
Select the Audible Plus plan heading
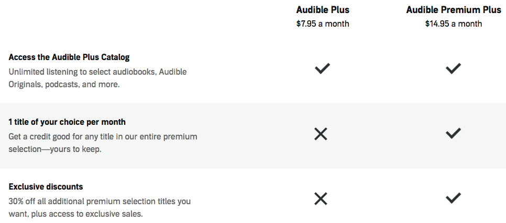pos(323,10)
